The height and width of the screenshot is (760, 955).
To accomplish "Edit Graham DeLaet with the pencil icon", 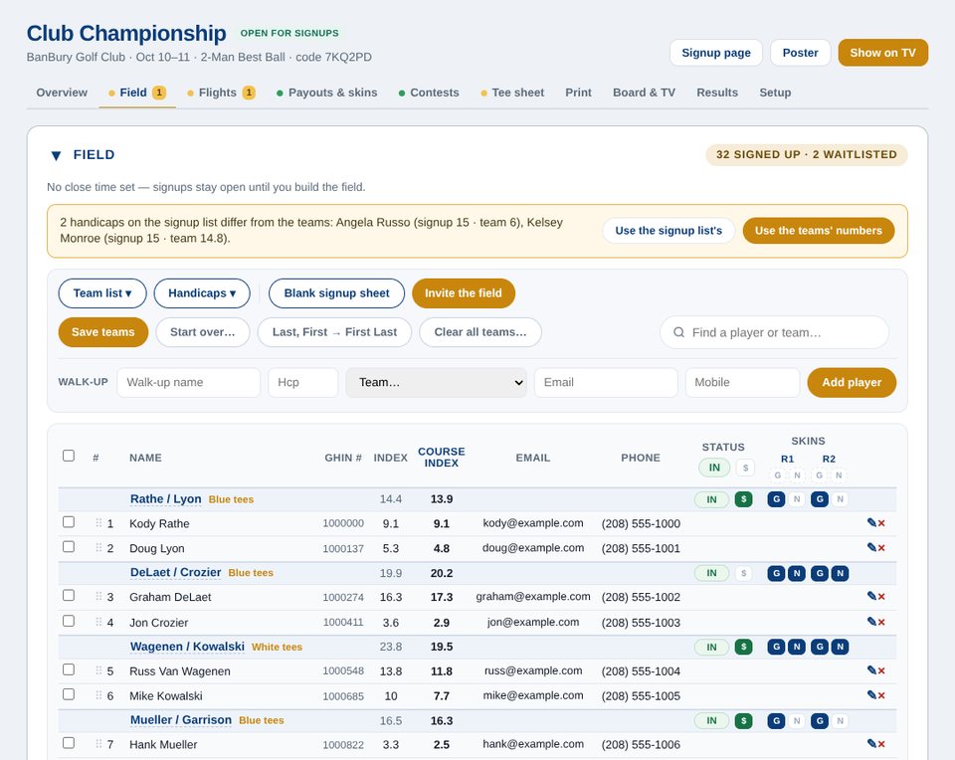I will pos(871,596).
